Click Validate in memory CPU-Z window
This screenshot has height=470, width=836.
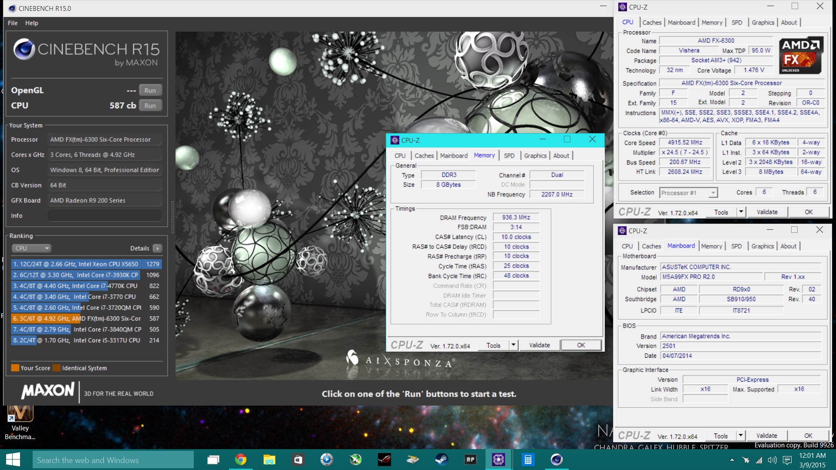pos(539,346)
